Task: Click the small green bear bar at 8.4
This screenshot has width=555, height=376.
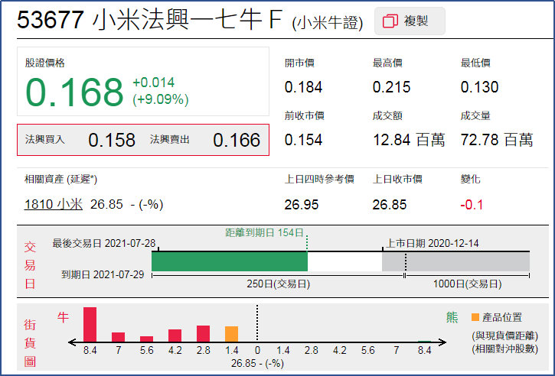Action: click(x=424, y=342)
